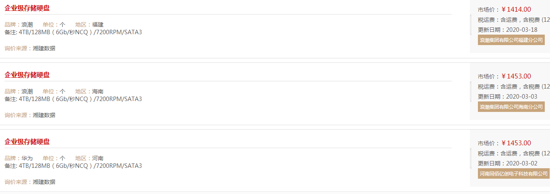Select the ¥1453.00 price in 河南 listing
This screenshot has height=194, width=550.
click(516, 143)
